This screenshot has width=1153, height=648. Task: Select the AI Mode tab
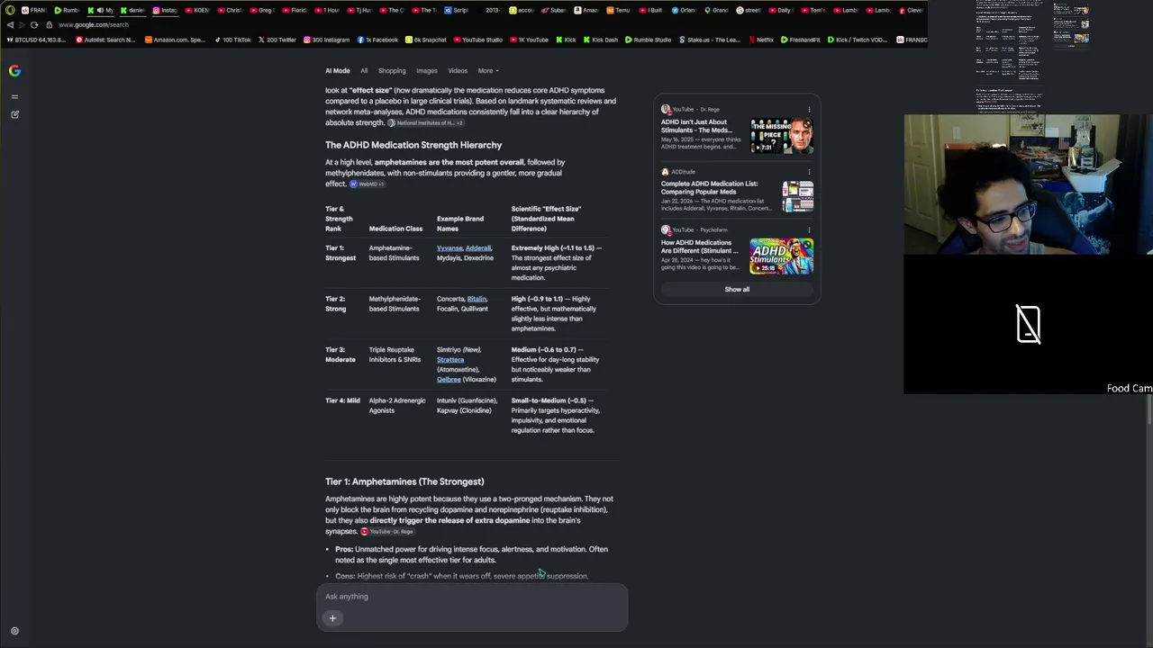tap(338, 70)
